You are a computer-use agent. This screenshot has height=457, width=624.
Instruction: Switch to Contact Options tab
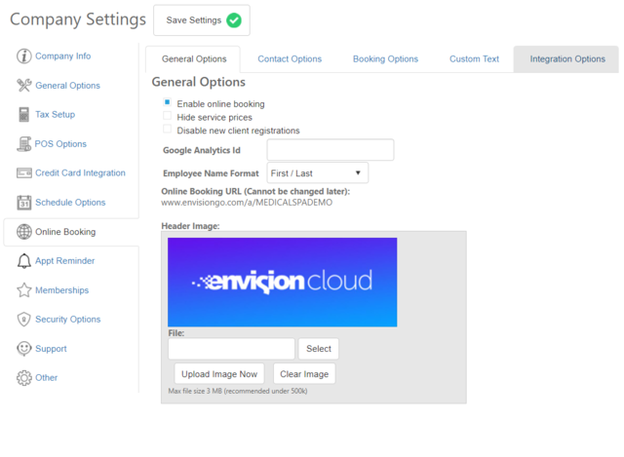click(x=290, y=58)
